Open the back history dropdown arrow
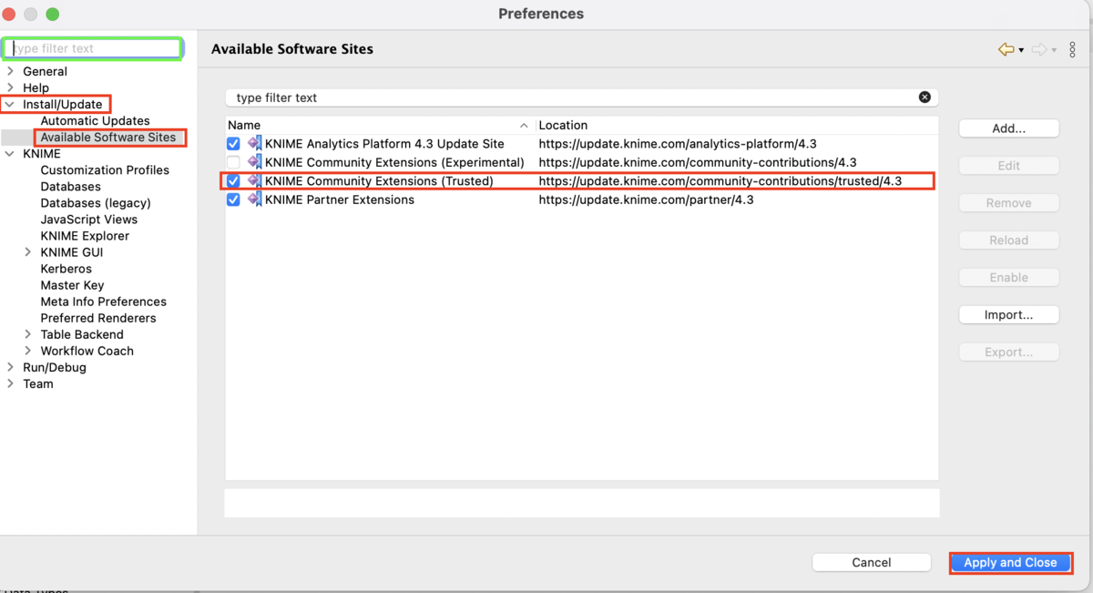Screen dimensions: 1093x593 click(1021, 50)
